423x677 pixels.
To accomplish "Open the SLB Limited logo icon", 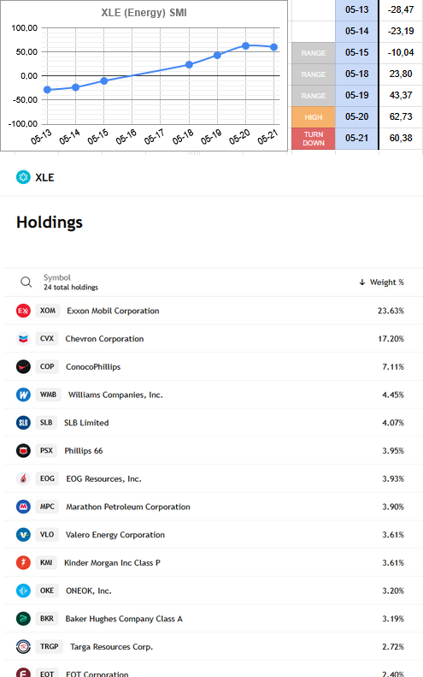I will point(23,423).
